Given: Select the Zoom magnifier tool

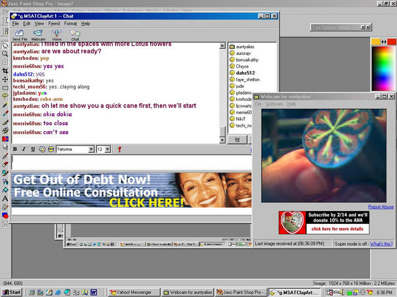Looking at the screenshot, I should (x=5, y=54).
